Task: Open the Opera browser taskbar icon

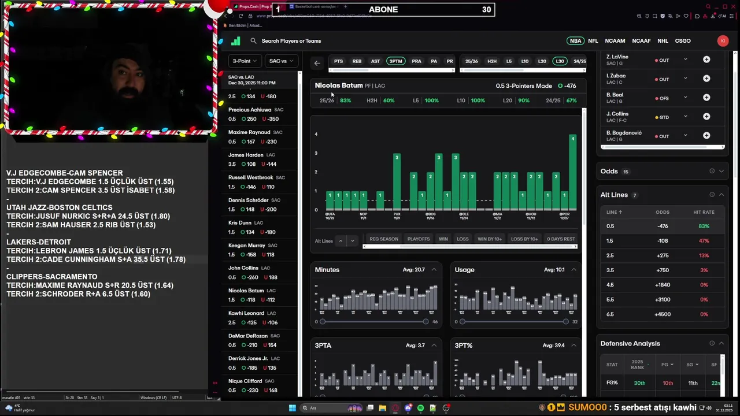Action: [395, 408]
